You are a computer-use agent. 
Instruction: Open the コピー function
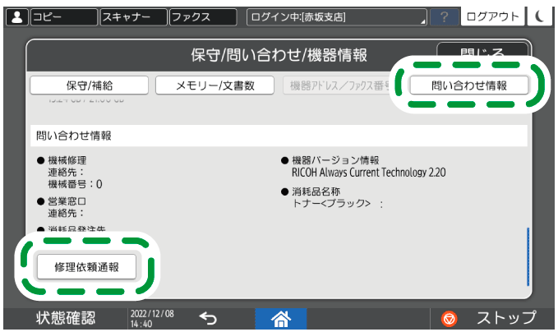click(64, 17)
